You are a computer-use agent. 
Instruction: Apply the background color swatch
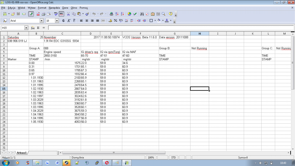tap(159, 21)
